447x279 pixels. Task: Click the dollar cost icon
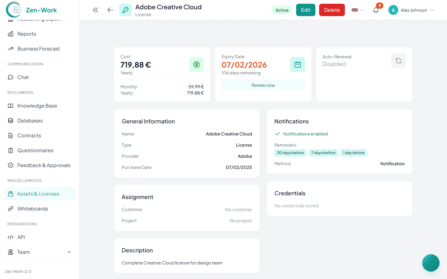(x=196, y=64)
